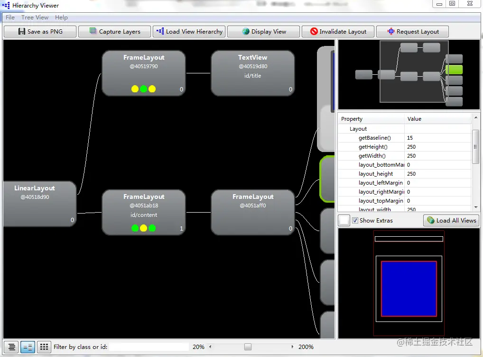
Task: Click Invalidate Layout
Action: (x=338, y=31)
